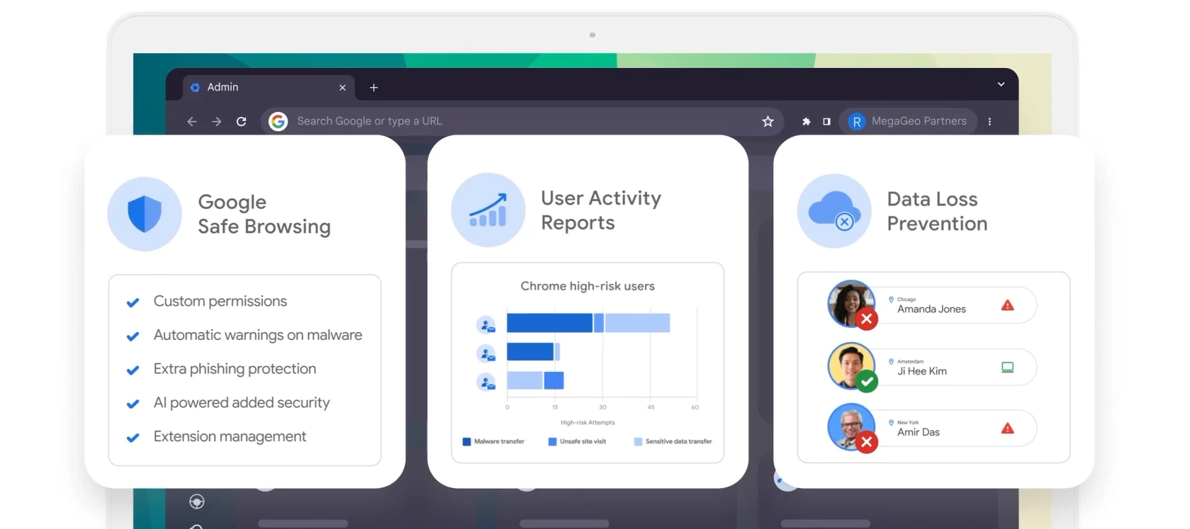Reload the page with the refresh icon

point(241,122)
